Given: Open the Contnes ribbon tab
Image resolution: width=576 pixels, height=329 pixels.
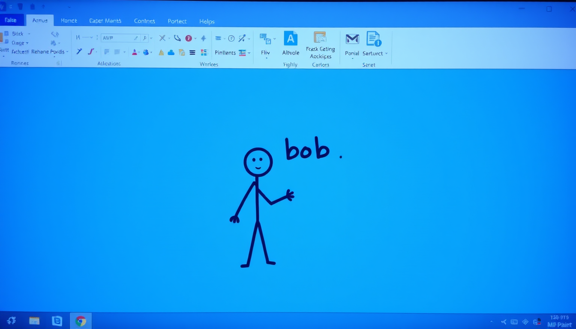Looking at the screenshot, I should pyautogui.click(x=144, y=21).
